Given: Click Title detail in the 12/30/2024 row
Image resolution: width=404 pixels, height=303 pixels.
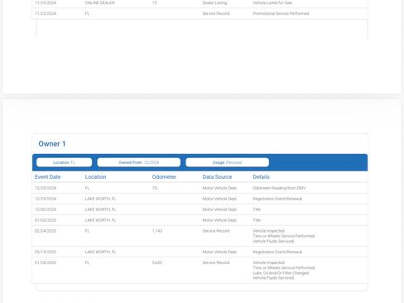Looking at the screenshot, I should click(257, 209).
